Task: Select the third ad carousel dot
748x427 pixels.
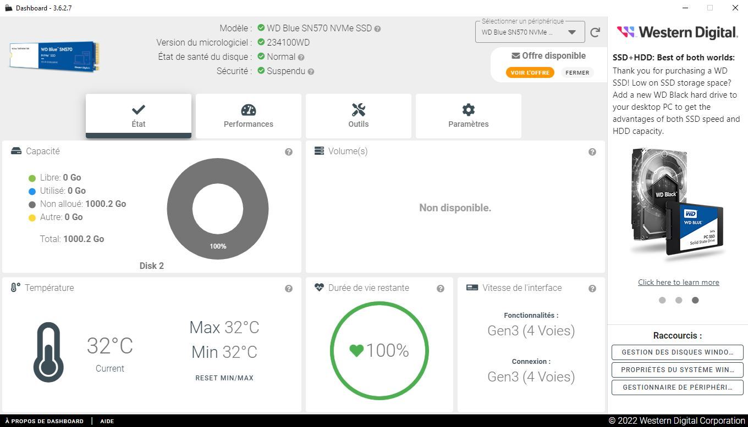Action: 695,300
